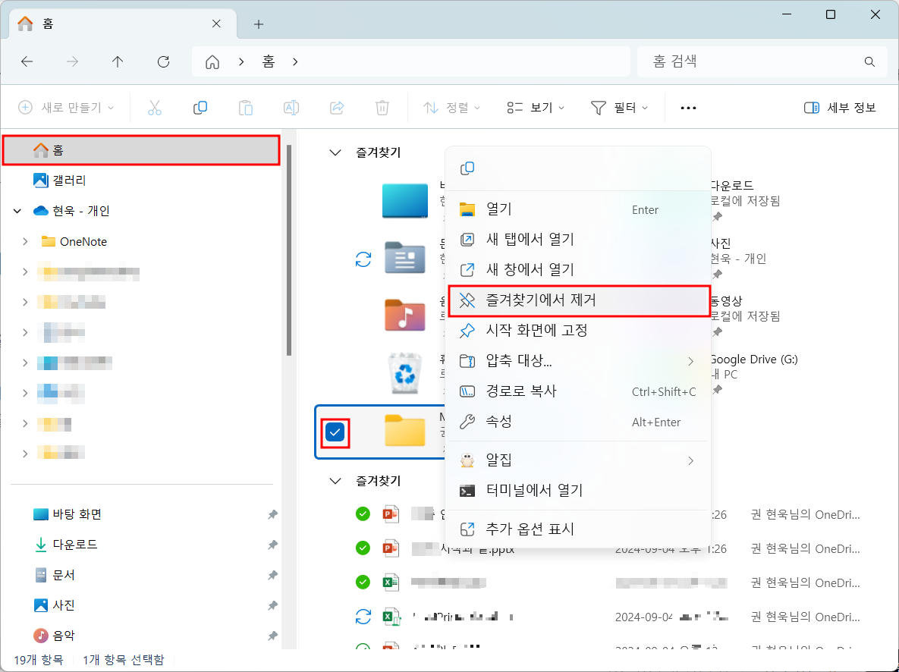
Task: Refresh the folder view with the refresh icon
Action: pos(163,61)
